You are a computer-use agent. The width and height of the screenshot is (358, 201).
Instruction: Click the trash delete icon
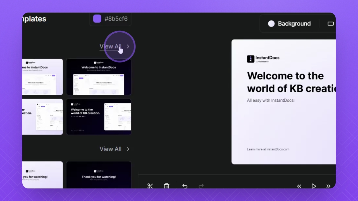tap(166, 186)
